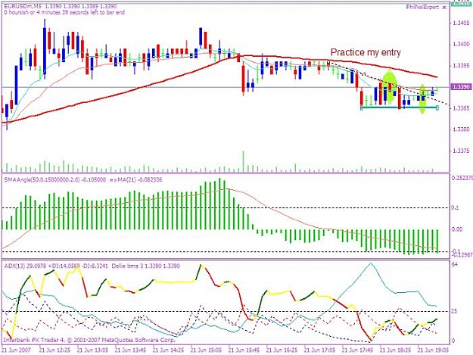Select the larger green ellipse object
This screenshot has width=473, height=355.
(x=390, y=87)
